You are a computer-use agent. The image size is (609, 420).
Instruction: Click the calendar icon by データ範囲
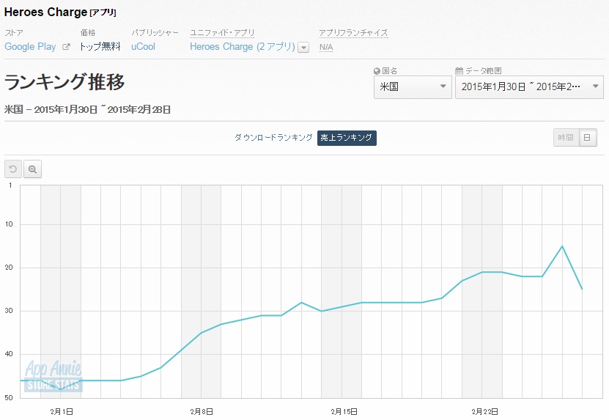click(459, 70)
